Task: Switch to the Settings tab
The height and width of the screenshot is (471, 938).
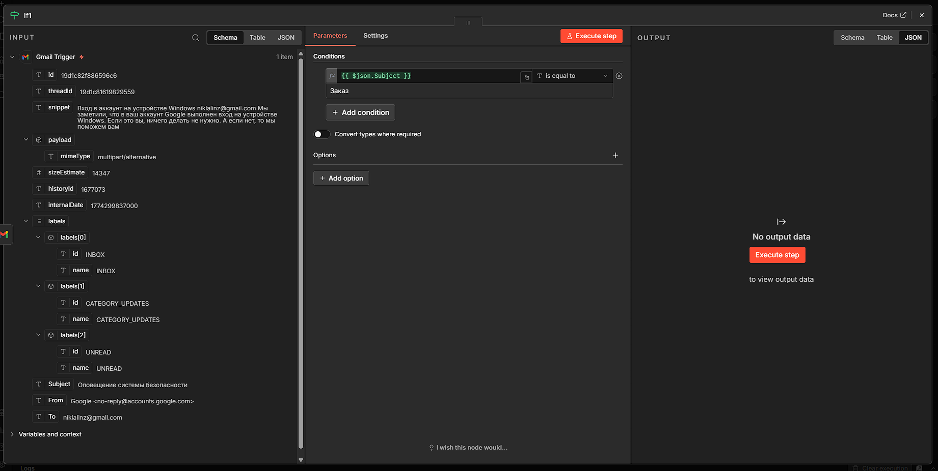Action: point(376,36)
